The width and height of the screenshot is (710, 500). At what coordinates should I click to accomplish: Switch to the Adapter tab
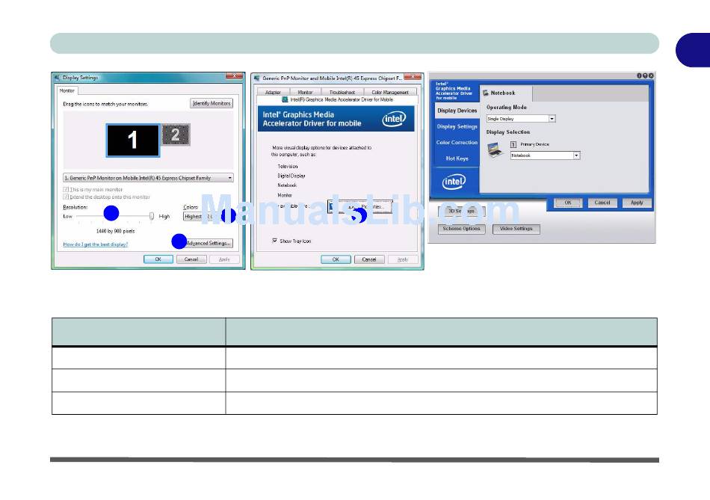[x=273, y=93]
